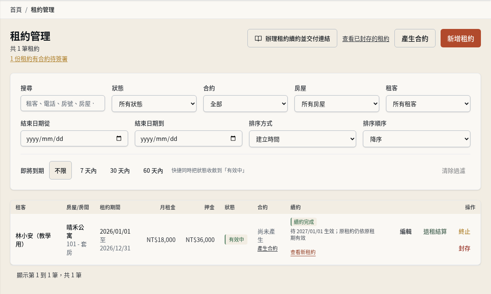
Task: Click the 顯示第 1 到 1 筆 pagination text
Action: pyautogui.click(x=49, y=275)
